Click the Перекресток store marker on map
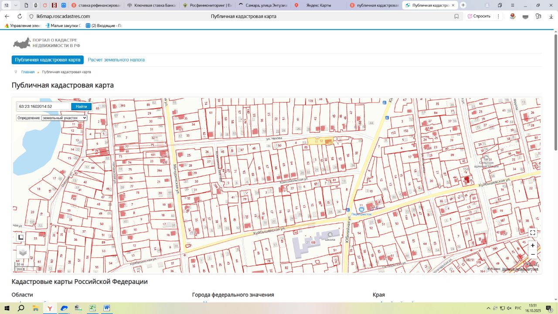Image resolution: width=558 pixels, height=314 pixels. (361, 210)
